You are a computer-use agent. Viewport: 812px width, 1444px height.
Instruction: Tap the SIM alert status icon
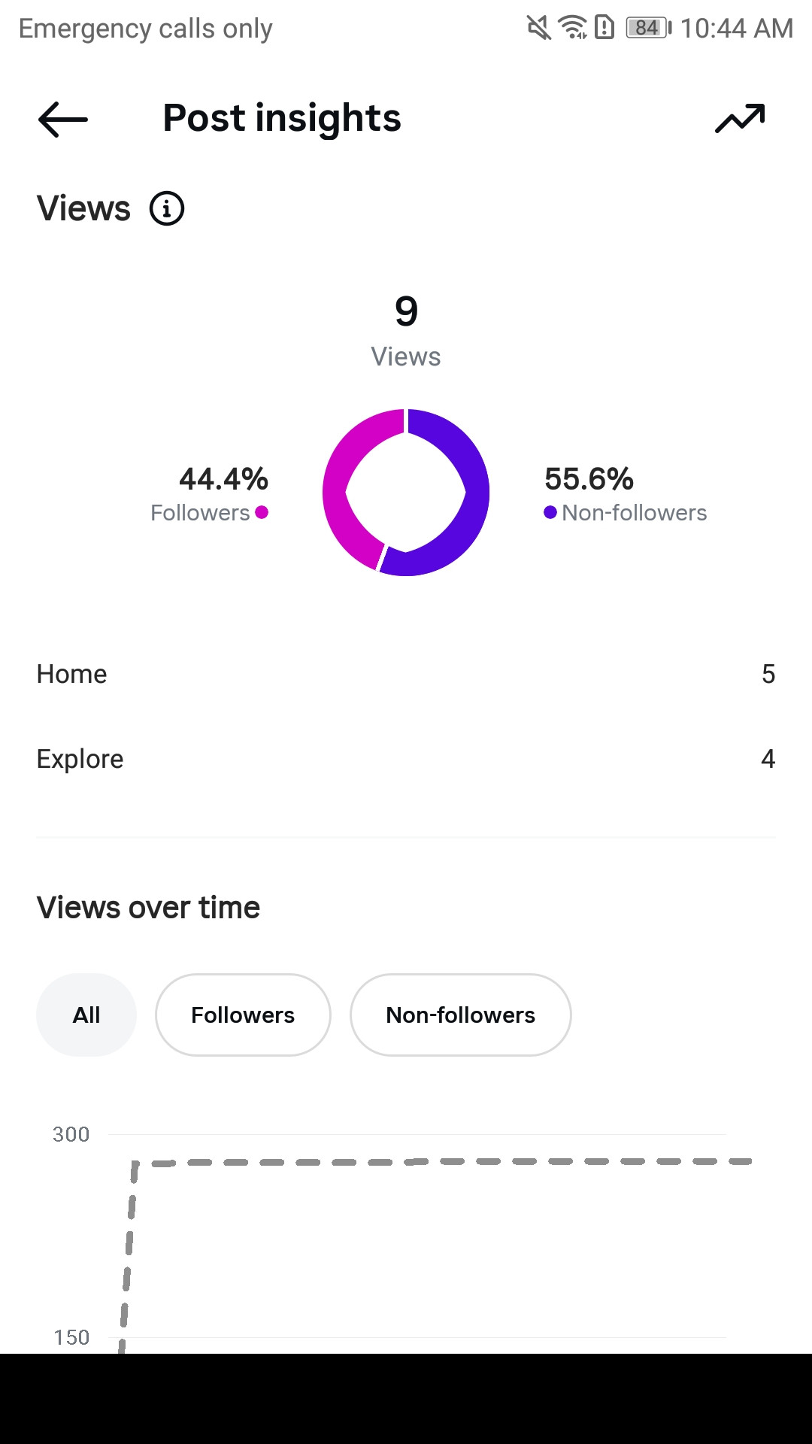pyautogui.click(x=604, y=29)
